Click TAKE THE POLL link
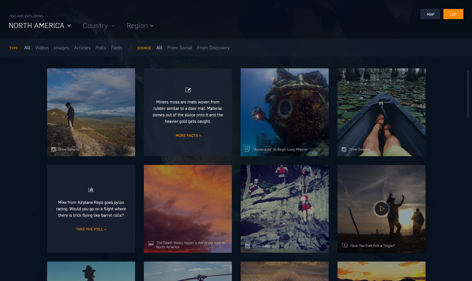This screenshot has height=281, width=472. [91, 230]
